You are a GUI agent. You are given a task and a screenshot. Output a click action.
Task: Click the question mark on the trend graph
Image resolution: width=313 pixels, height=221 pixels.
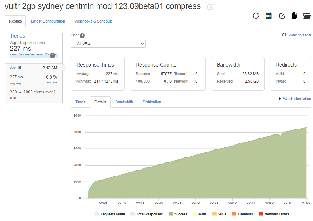point(52,55)
